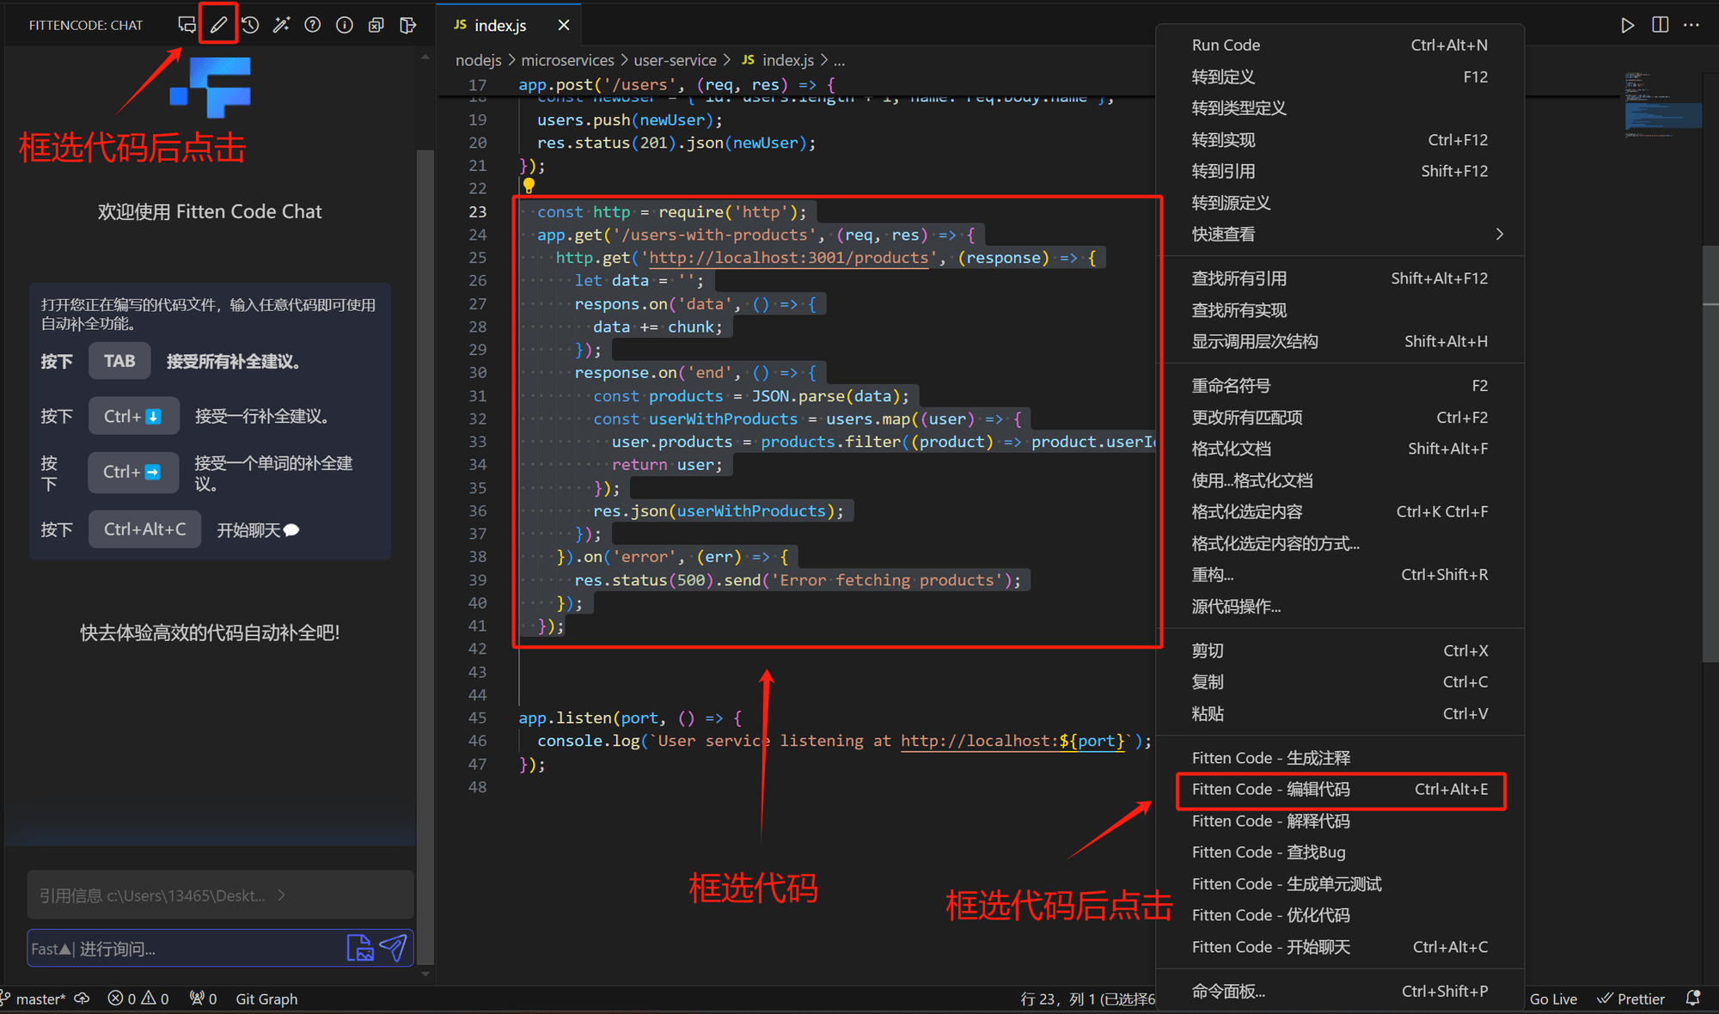Click Git Graph in the status bar
The width and height of the screenshot is (1719, 1014).
coord(266,999)
